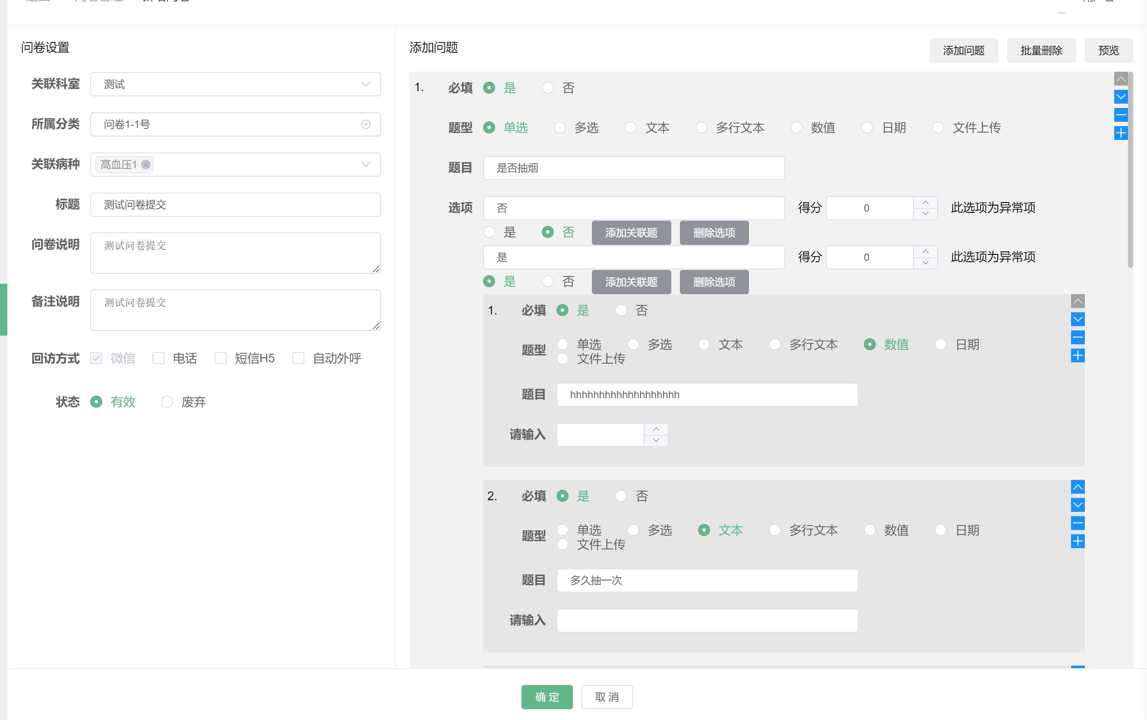Increase score for option 否
The width and height of the screenshot is (1147, 720).
click(925, 203)
